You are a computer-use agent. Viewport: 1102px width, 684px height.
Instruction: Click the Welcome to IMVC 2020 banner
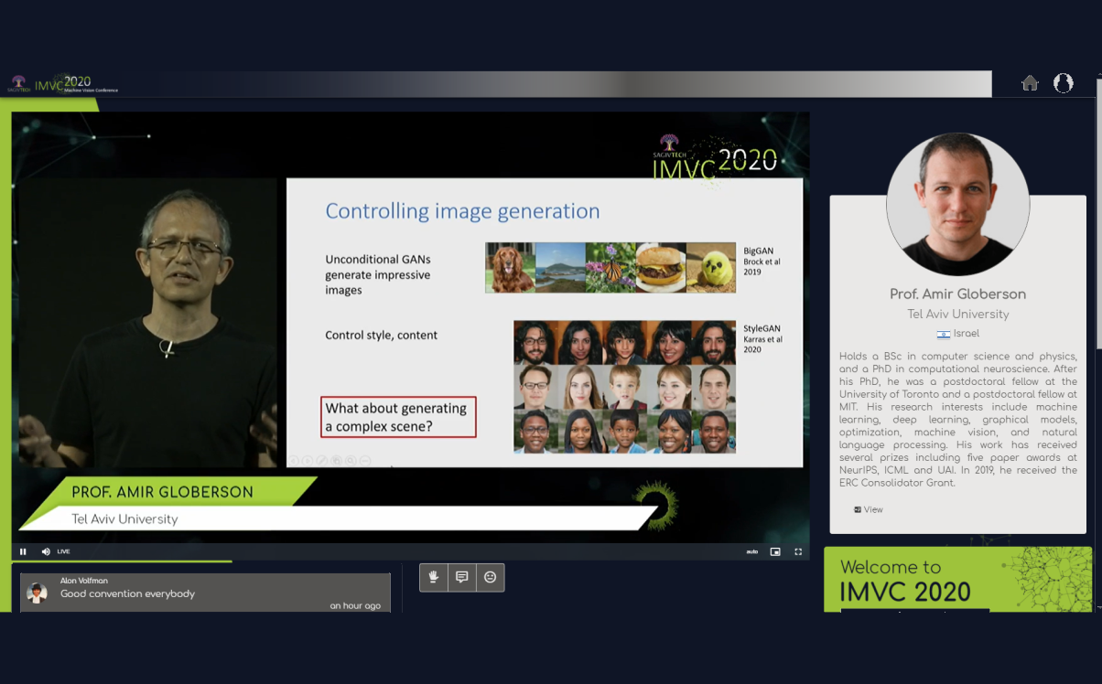(x=957, y=579)
